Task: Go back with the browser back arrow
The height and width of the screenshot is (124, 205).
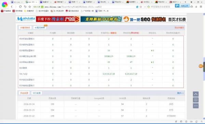Action: [x=12, y=7]
